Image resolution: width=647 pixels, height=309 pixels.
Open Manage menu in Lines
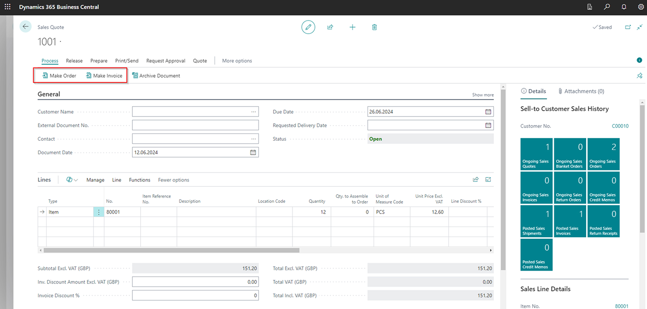click(x=95, y=180)
